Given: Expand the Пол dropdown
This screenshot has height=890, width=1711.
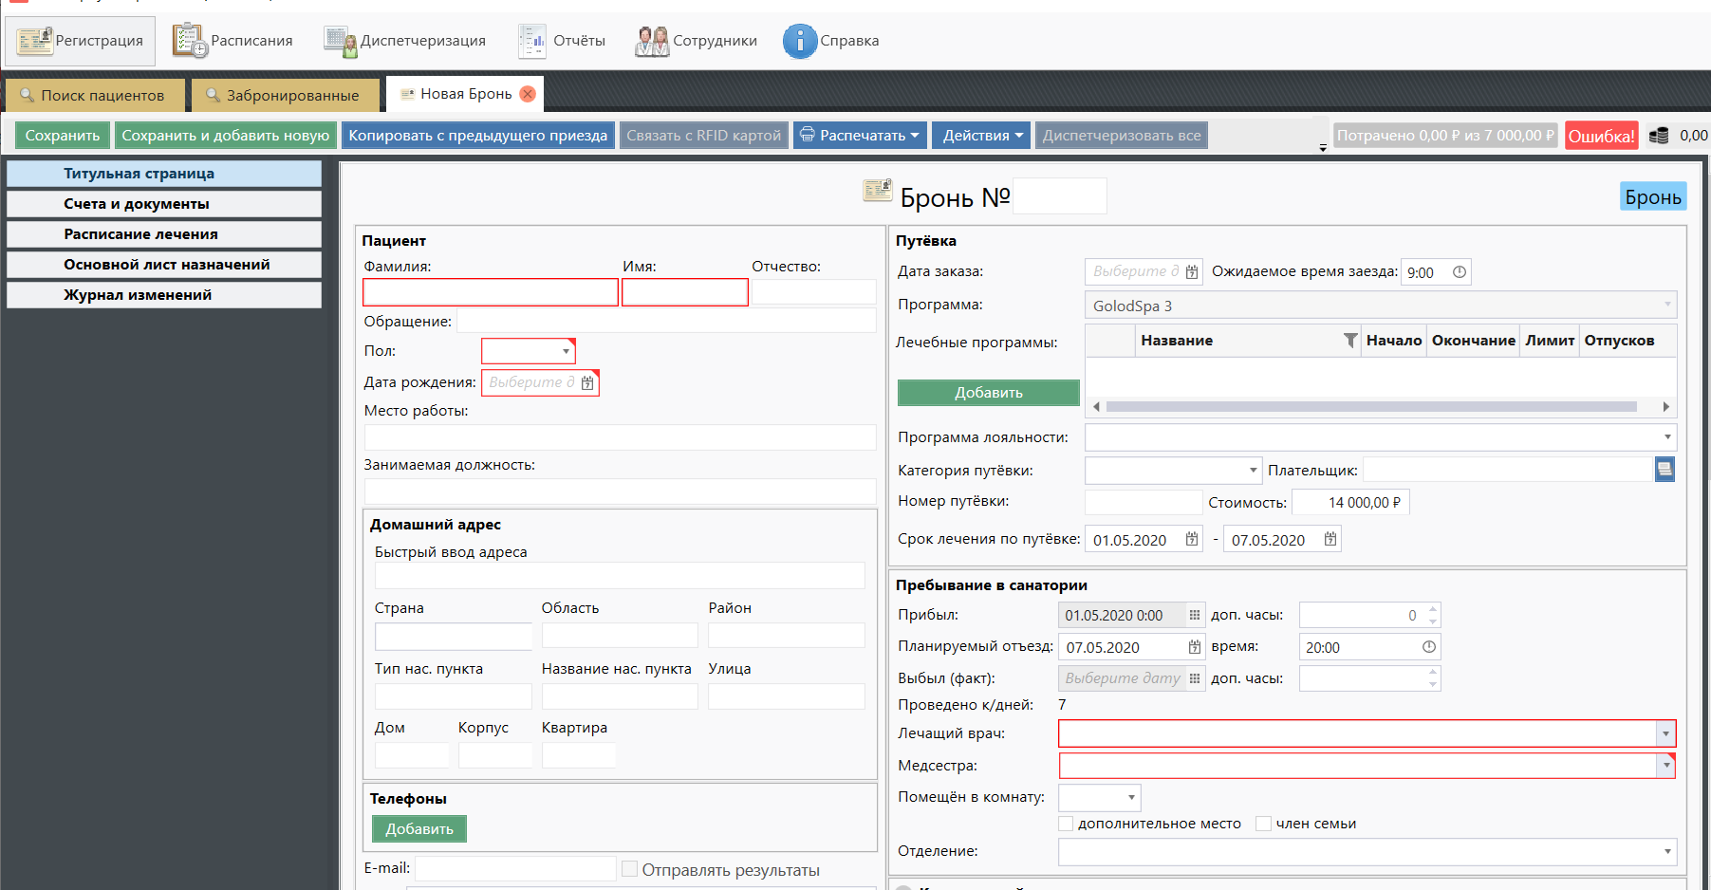Looking at the screenshot, I should (566, 351).
